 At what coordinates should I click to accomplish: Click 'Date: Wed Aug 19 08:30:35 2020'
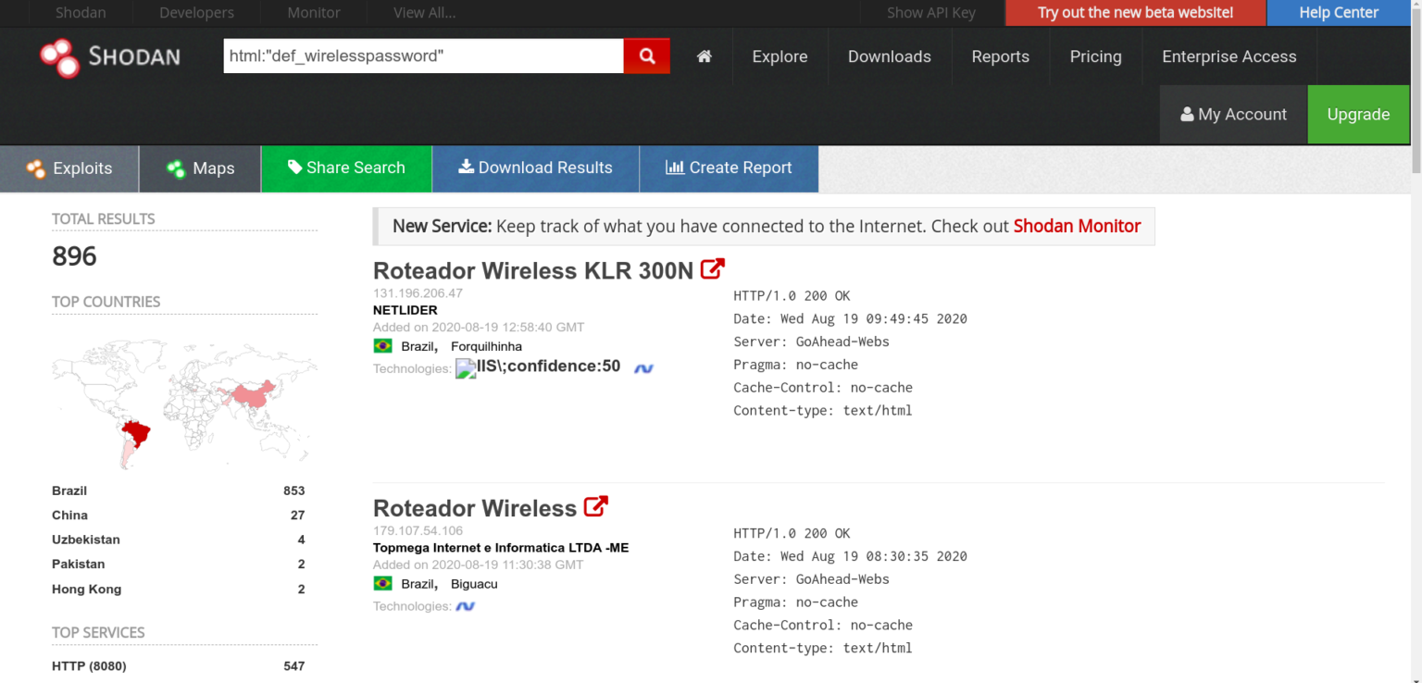(850, 556)
